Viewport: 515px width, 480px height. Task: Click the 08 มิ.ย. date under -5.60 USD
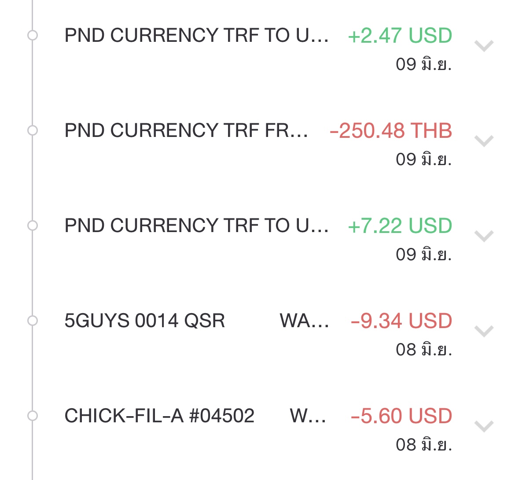pos(424,444)
